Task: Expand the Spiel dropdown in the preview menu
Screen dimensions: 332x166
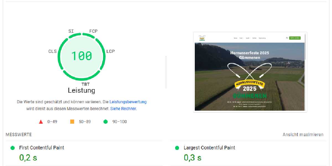Action: point(248,38)
